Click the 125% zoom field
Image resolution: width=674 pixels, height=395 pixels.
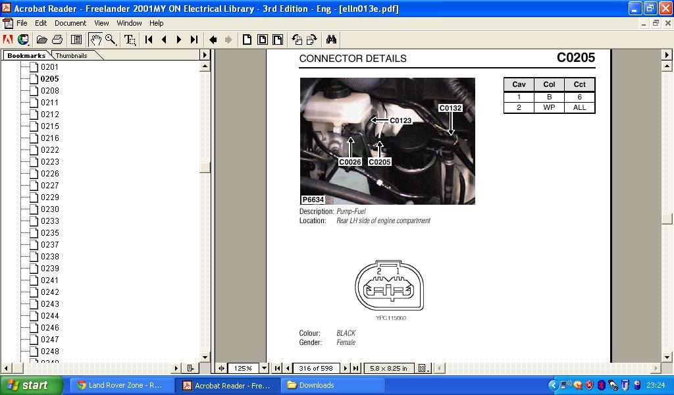click(244, 369)
